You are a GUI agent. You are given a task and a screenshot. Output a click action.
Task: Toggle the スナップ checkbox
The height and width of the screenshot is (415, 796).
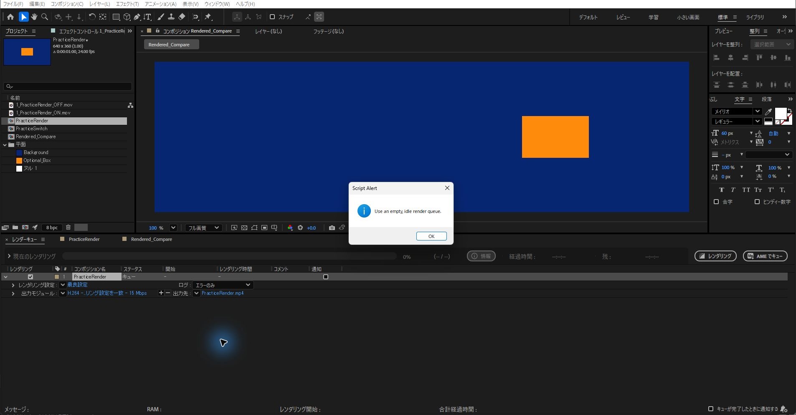pyautogui.click(x=272, y=17)
